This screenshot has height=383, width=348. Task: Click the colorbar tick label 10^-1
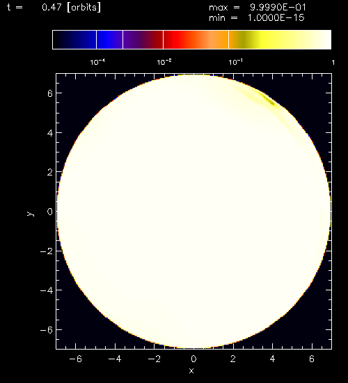(235, 62)
